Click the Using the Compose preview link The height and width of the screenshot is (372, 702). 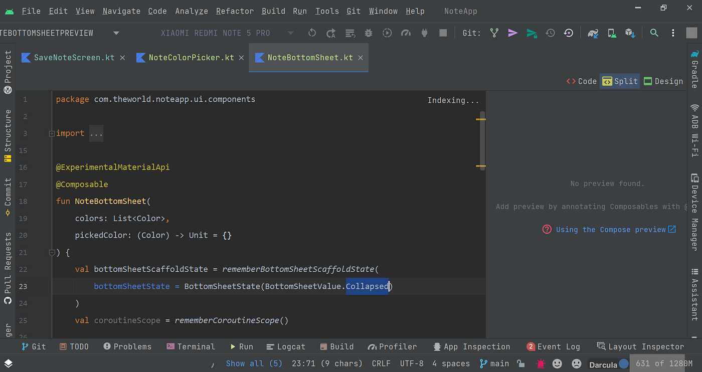(611, 229)
